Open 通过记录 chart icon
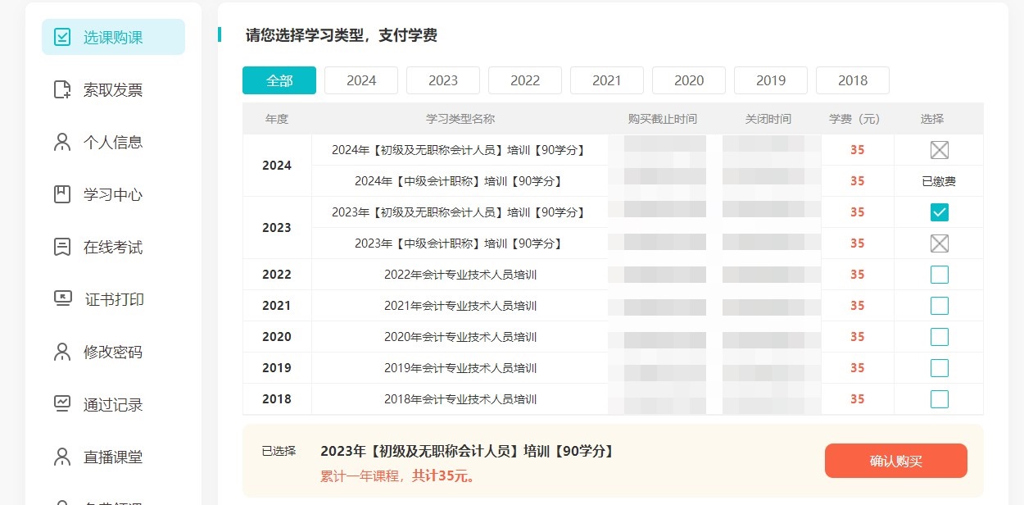This screenshot has height=505, width=1024. (62, 404)
